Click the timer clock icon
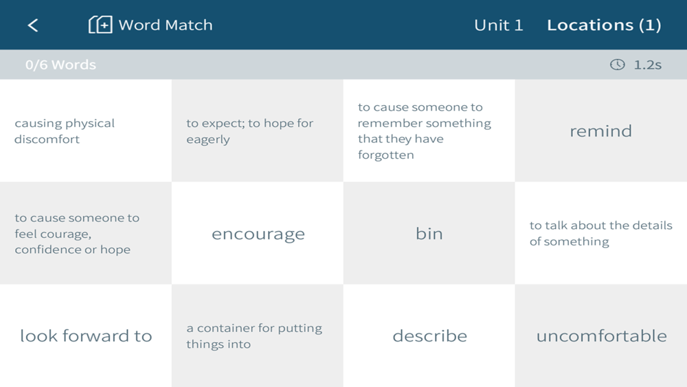Viewport: 687px width, 387px height. [618, 65]
